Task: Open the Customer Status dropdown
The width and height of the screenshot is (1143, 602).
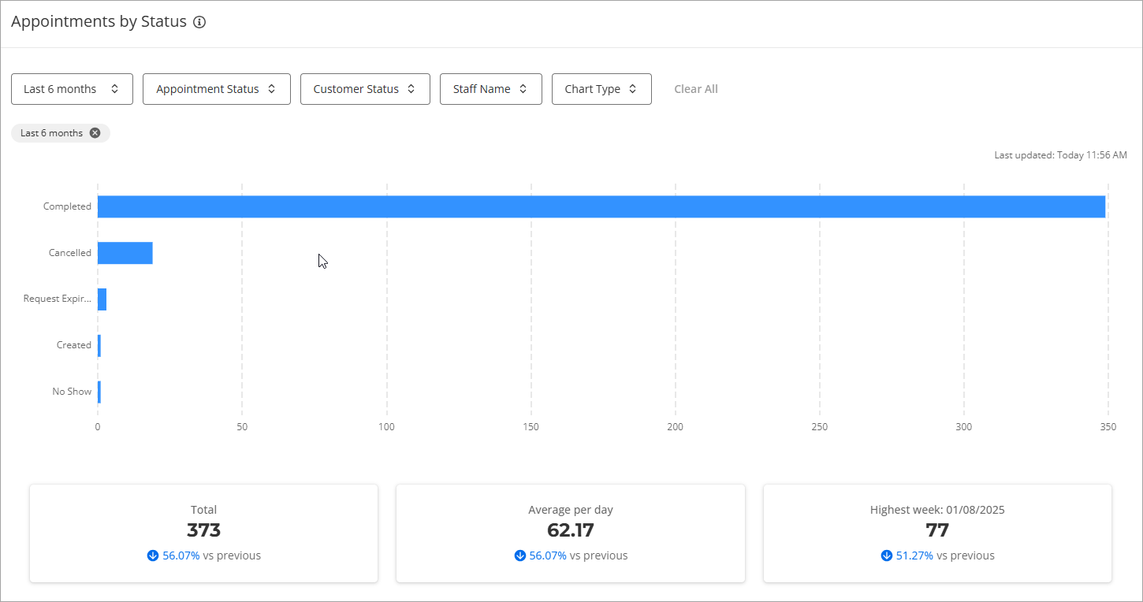Action: coord(364,89)
